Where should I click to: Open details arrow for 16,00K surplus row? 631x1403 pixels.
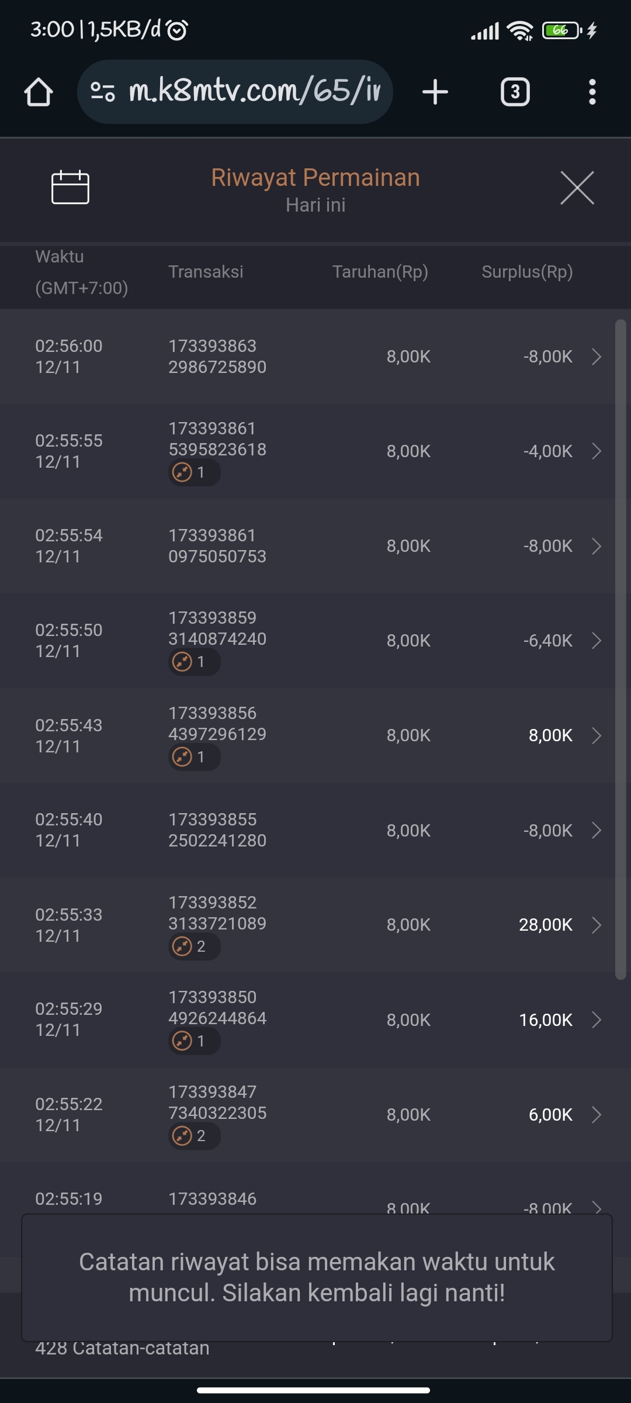(596, 1020)
